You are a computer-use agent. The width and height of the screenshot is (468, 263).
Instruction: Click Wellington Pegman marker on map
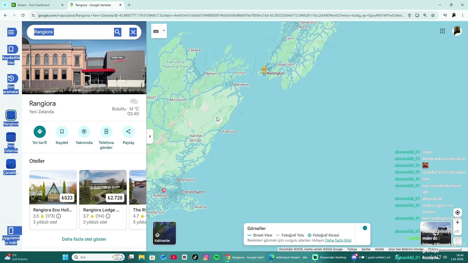(x=264, y=70)
